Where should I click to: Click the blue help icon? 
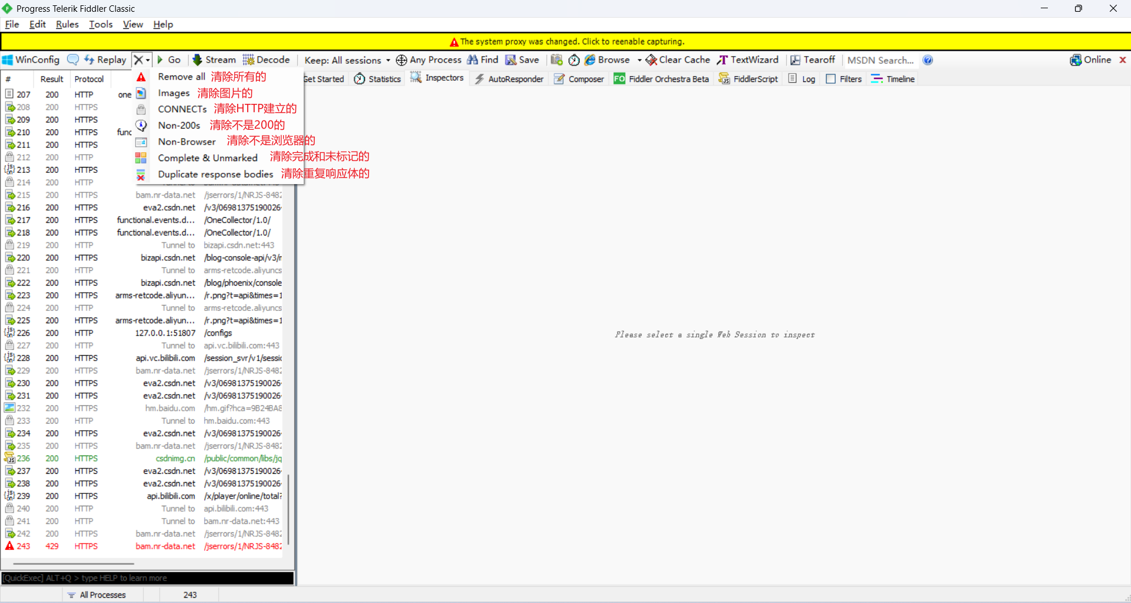tap(928, 60)
